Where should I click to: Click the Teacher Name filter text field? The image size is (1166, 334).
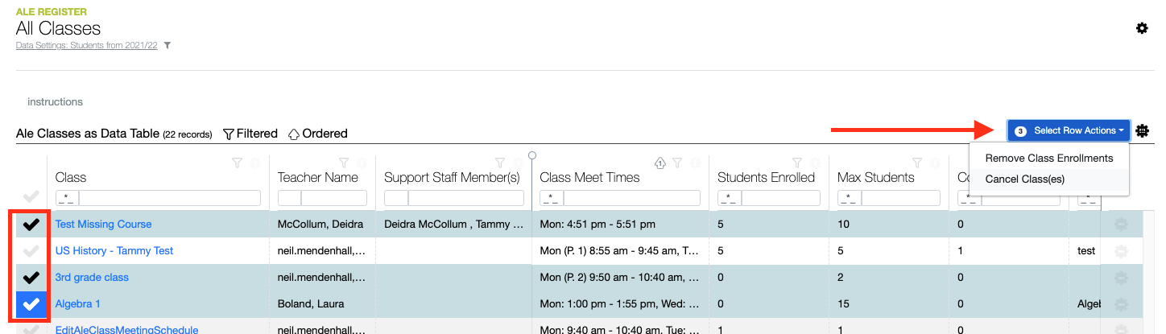333,198
